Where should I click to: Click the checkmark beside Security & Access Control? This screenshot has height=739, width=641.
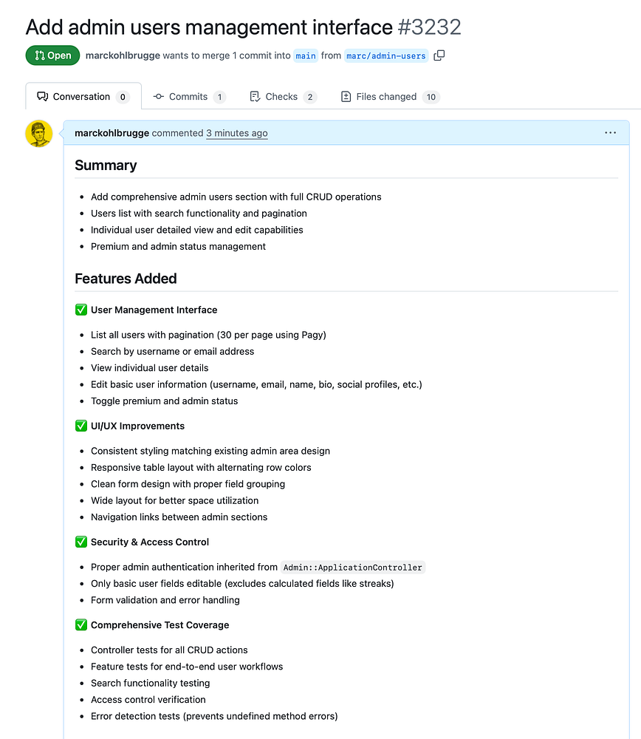pos(81,542)
